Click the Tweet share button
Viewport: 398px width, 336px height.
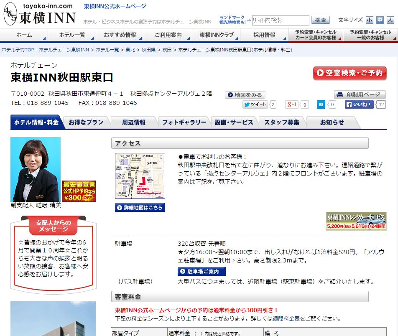tap(255, 104)
